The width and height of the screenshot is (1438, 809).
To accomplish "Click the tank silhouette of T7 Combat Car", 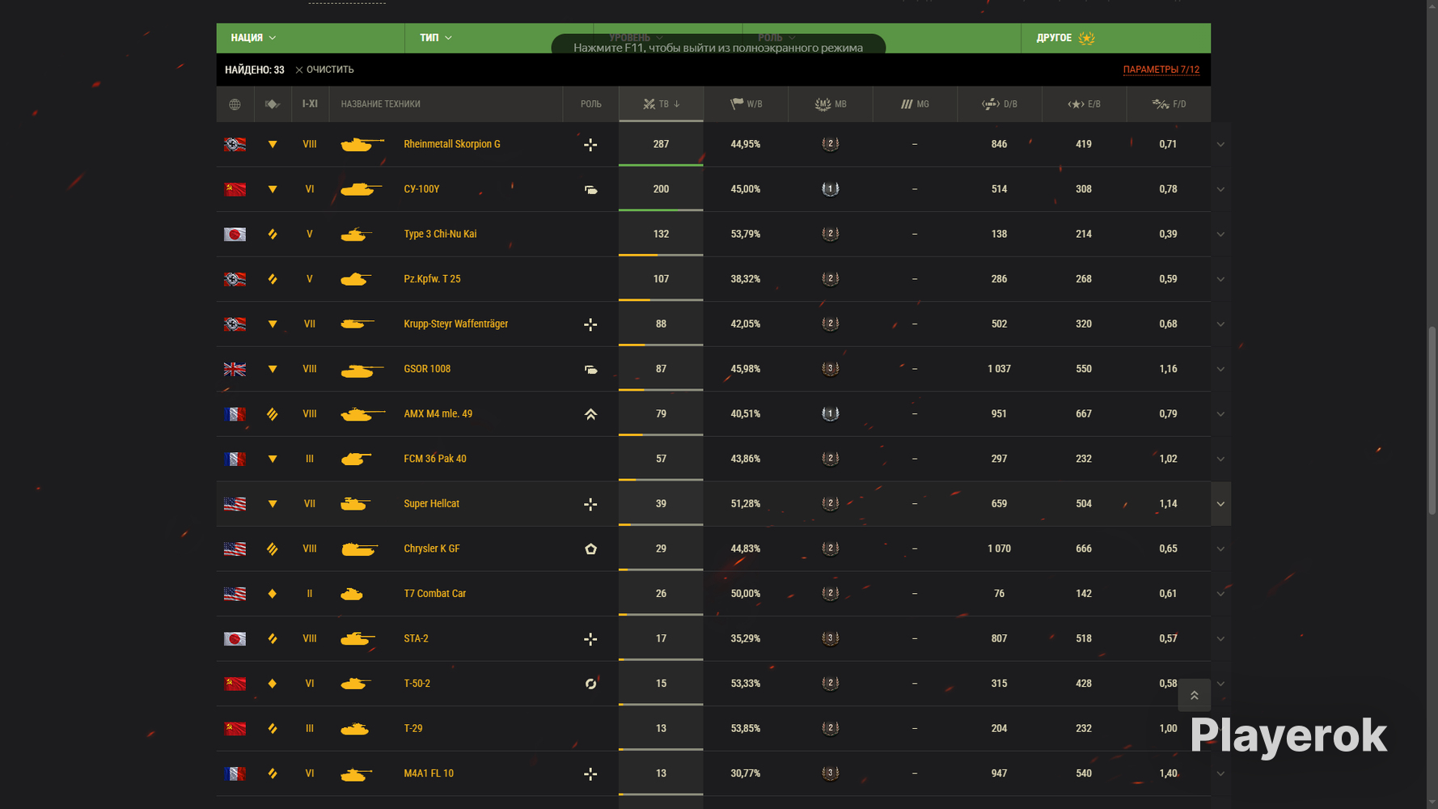I will pyautogui.click(x=352, y=594).
